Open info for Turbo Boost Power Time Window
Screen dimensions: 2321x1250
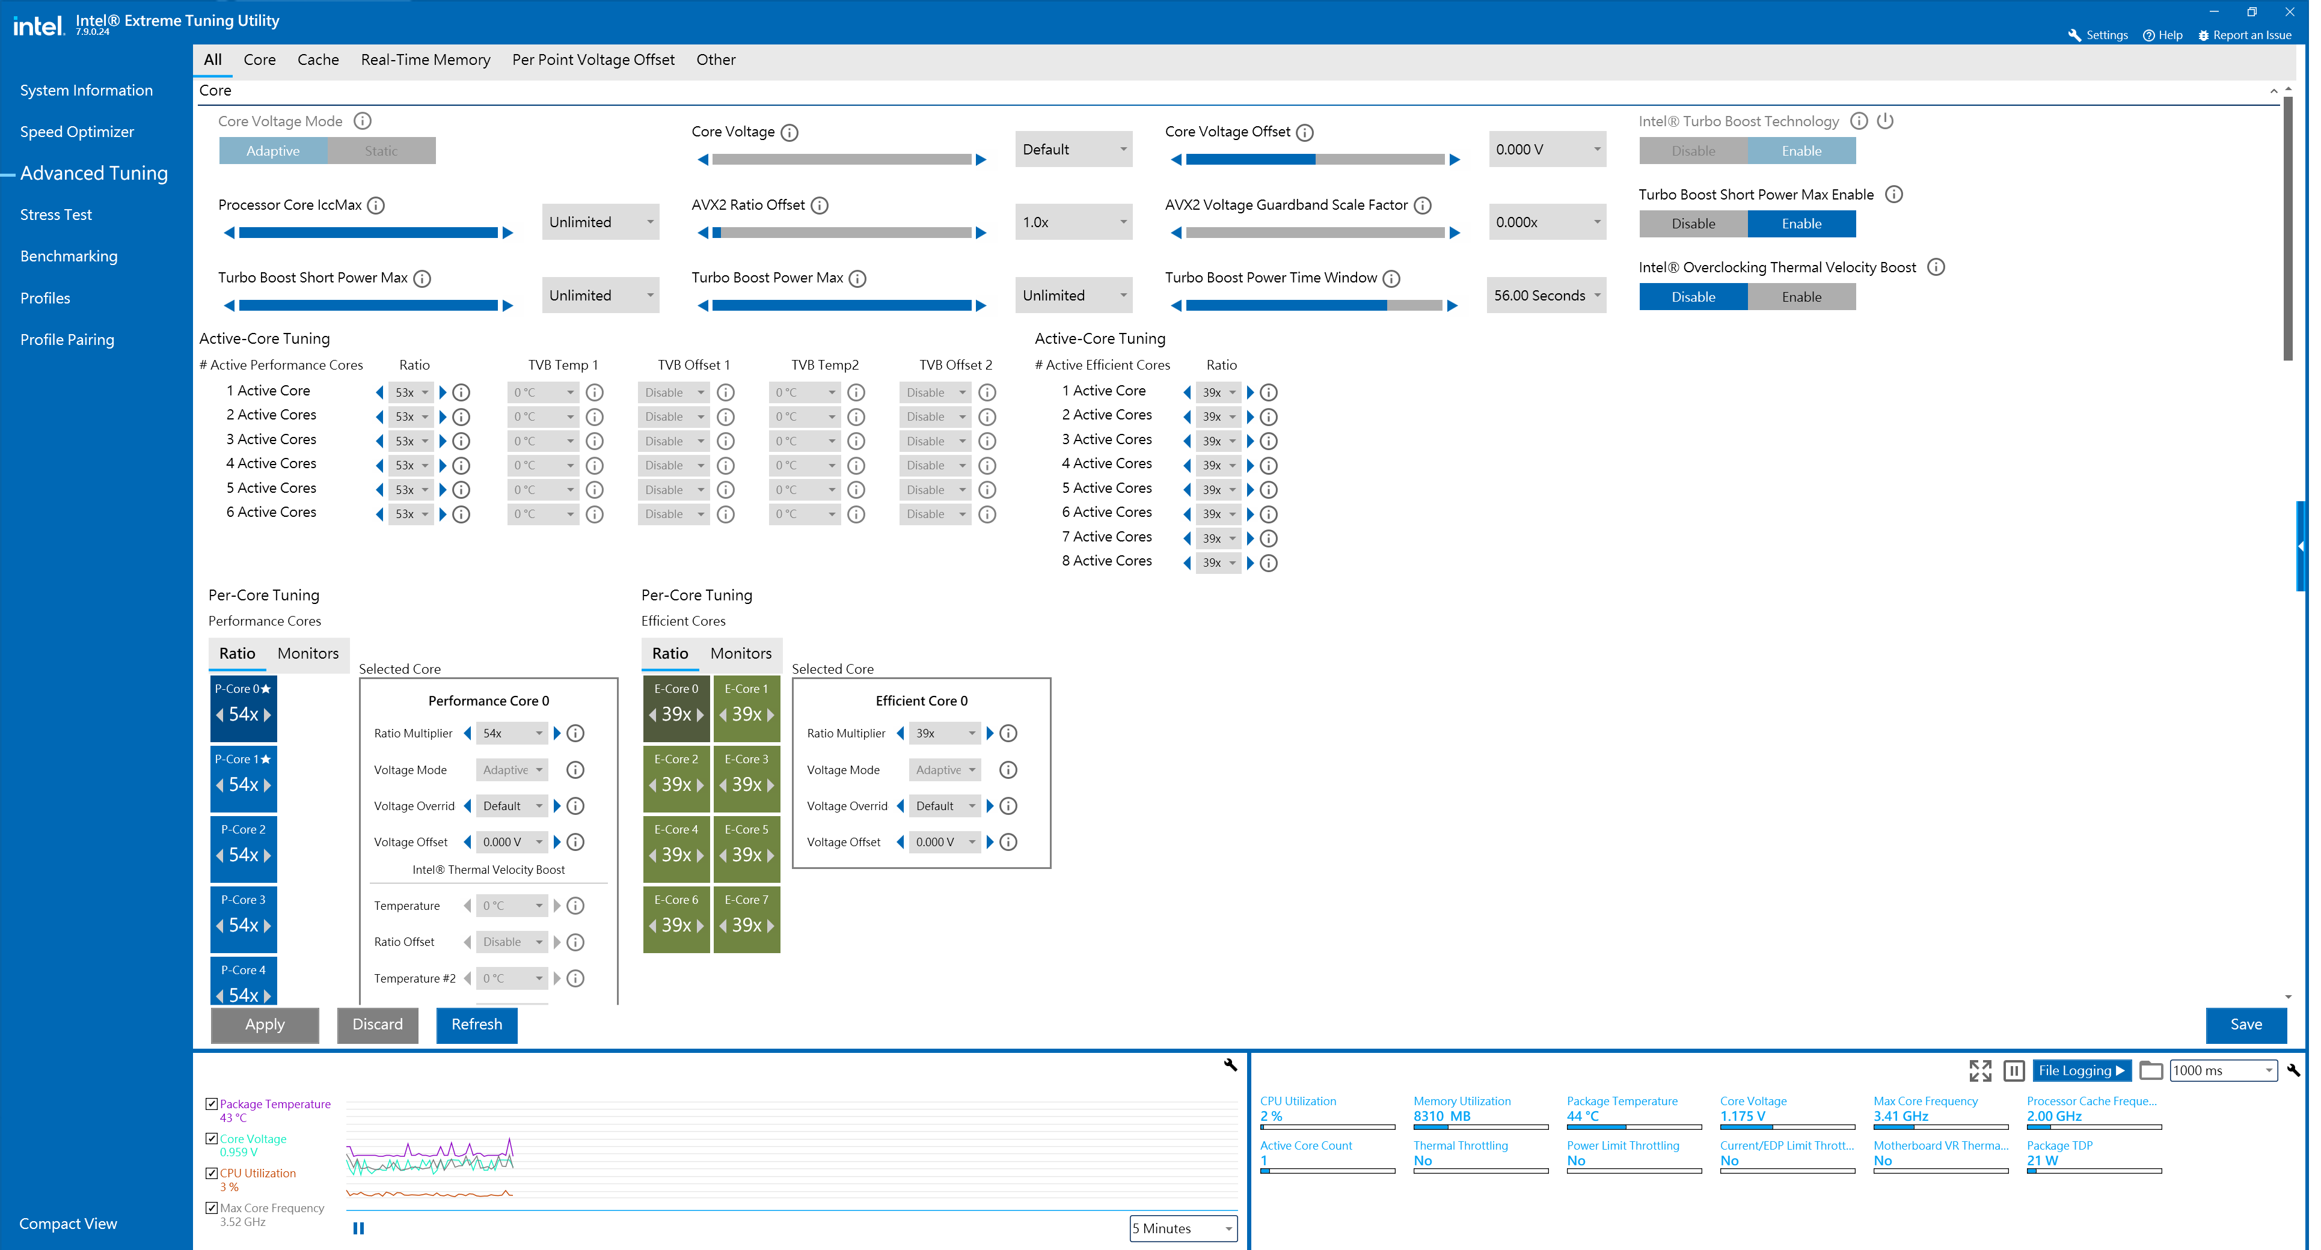click(x=1391, y=278)
